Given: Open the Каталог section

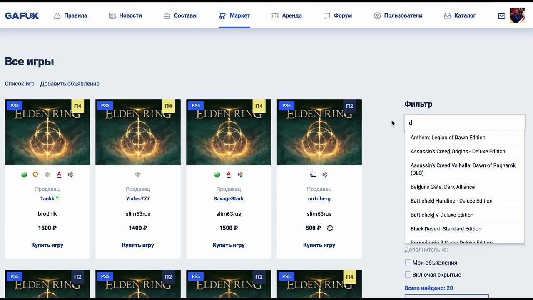Looking at the screenshot, I should [x=460, y=15].
